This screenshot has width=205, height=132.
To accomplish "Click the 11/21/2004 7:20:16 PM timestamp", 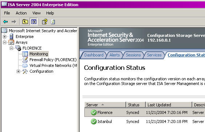I will pyautogui.click(x=167, y=112).
